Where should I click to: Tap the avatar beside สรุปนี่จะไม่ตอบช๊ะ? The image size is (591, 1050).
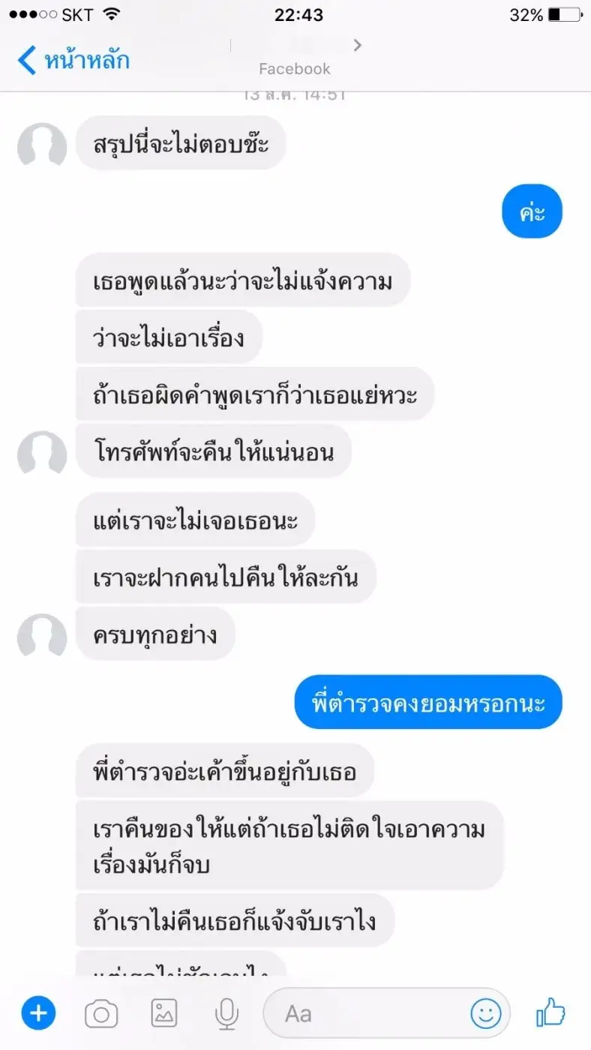pos(42,144)
